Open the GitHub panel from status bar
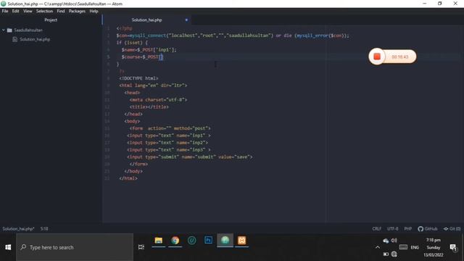Viewport: 464px width, 261px height. 428,229
